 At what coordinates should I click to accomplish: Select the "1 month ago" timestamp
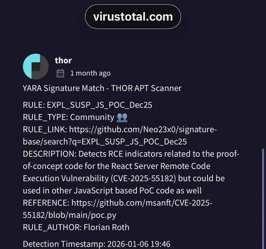click(x=90, y=73)
